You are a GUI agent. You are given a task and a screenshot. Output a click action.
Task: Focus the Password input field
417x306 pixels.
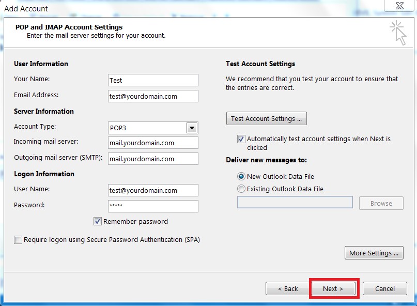153,206
